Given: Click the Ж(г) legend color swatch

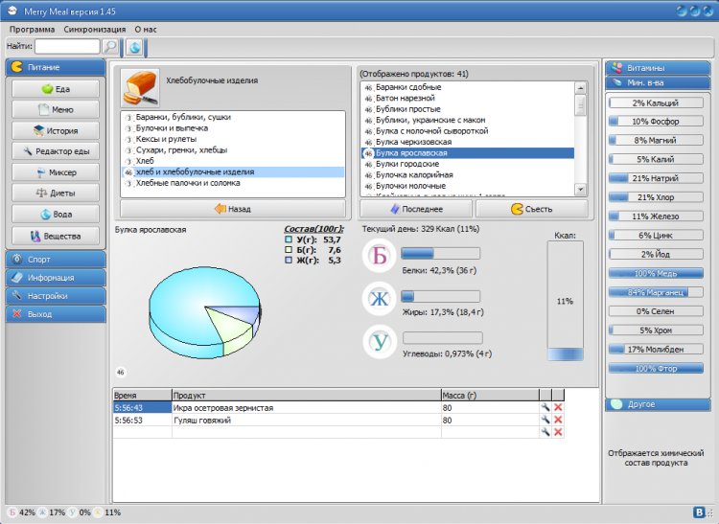Looking at the screenshot, I should 289,261.
